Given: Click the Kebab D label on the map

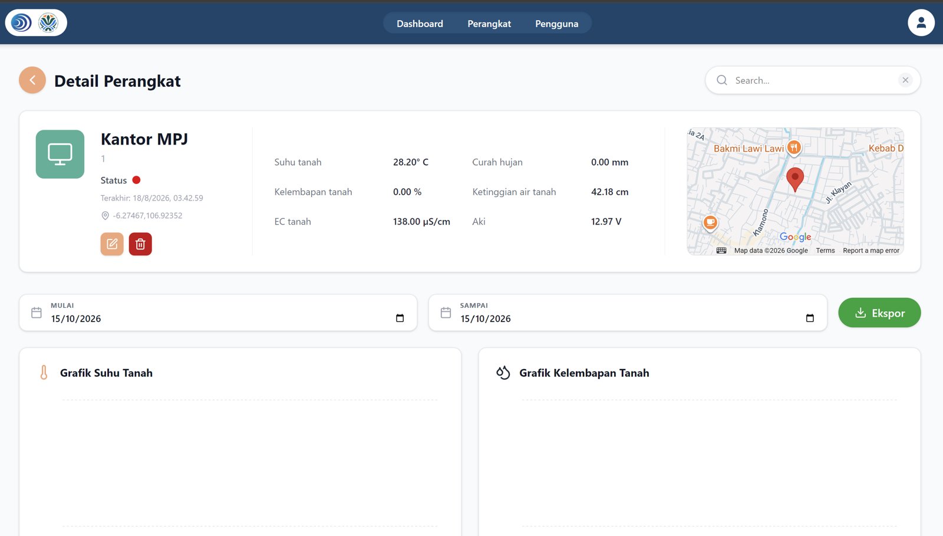Looking at the screenshot, I should tap(886, 149).
